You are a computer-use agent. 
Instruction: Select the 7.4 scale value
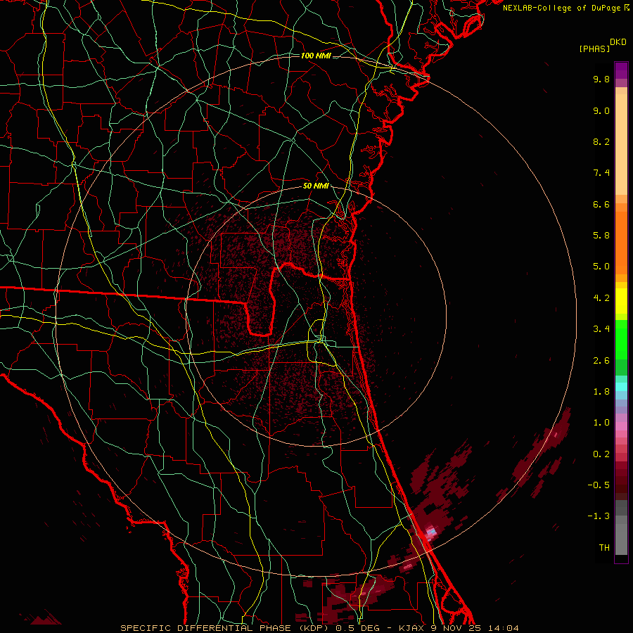pyautogui.click(x=601, y=173)
